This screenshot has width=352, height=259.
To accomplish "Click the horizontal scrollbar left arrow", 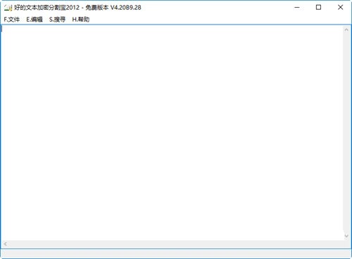I will [5, 244].
